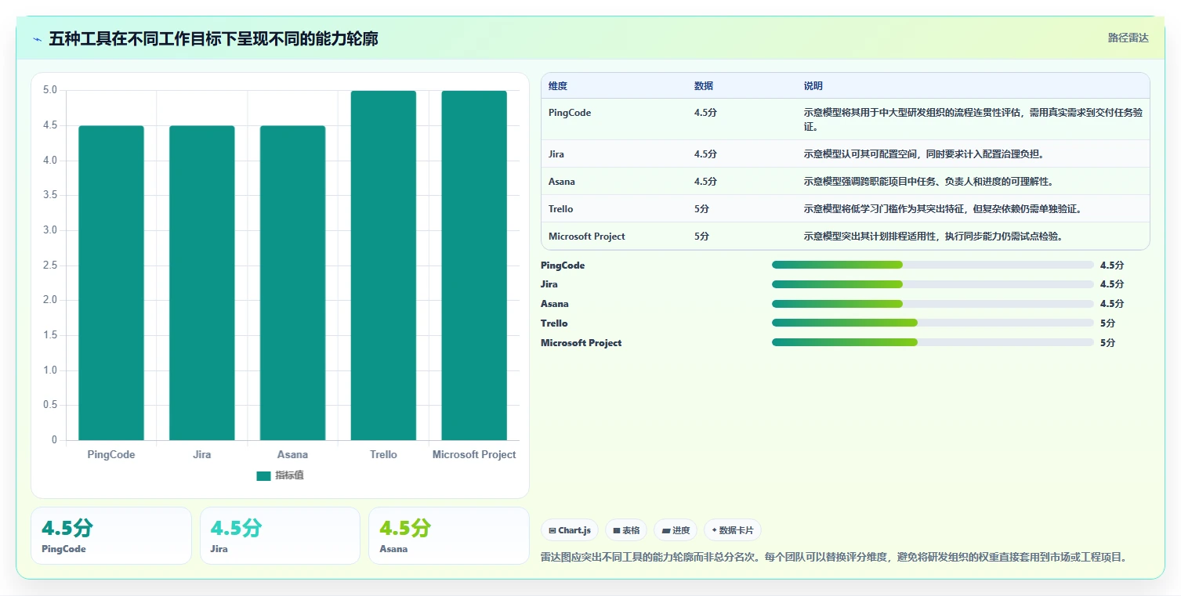Viewport: 1181px width, 596px height.
Task: Select the 进度 chip
Action: (676, 530)
